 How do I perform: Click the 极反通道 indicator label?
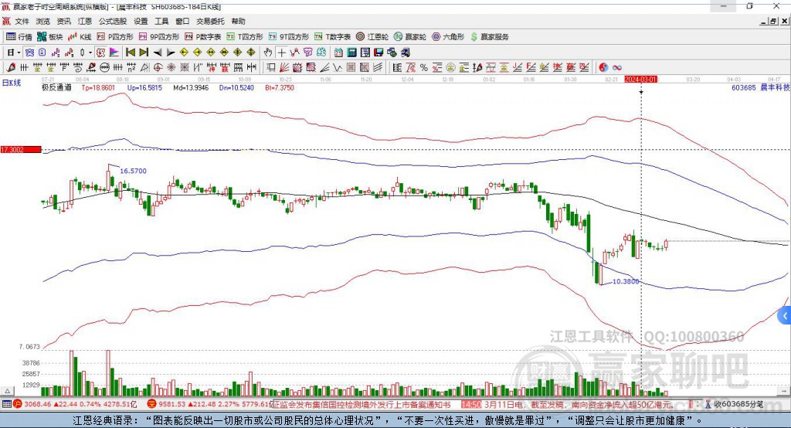tap(56, 87)
